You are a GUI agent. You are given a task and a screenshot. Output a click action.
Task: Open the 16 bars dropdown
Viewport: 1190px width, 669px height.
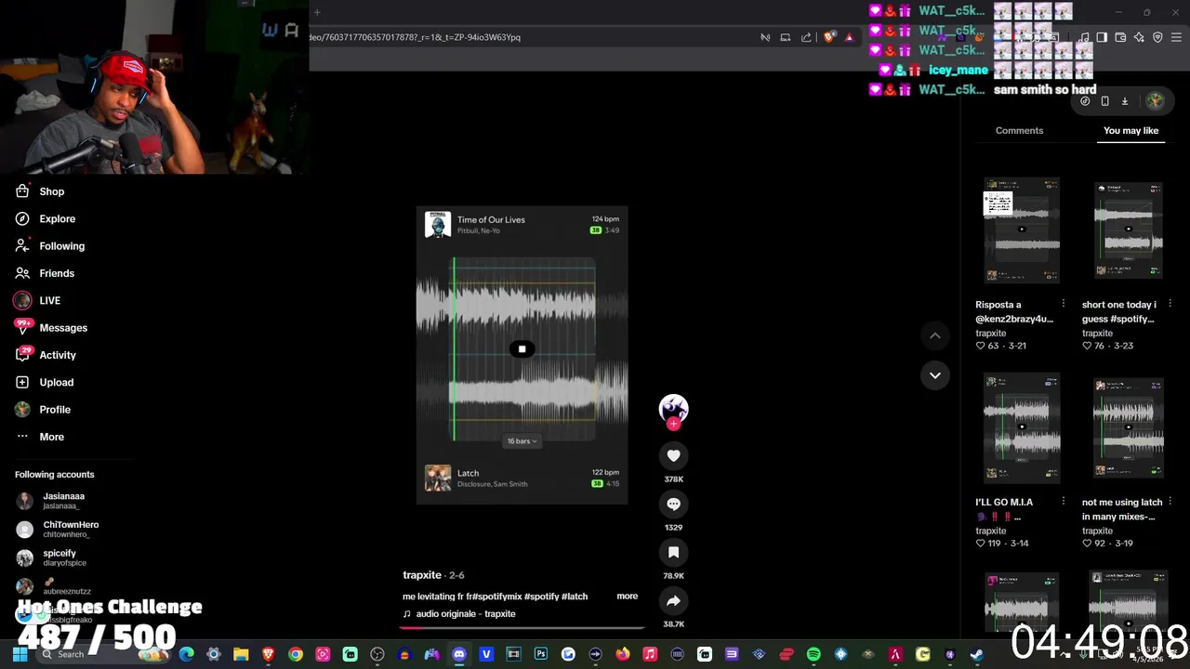click(x=522, y=441)
